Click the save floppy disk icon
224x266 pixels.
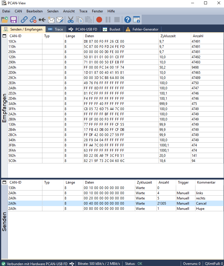tap(14, 20)
